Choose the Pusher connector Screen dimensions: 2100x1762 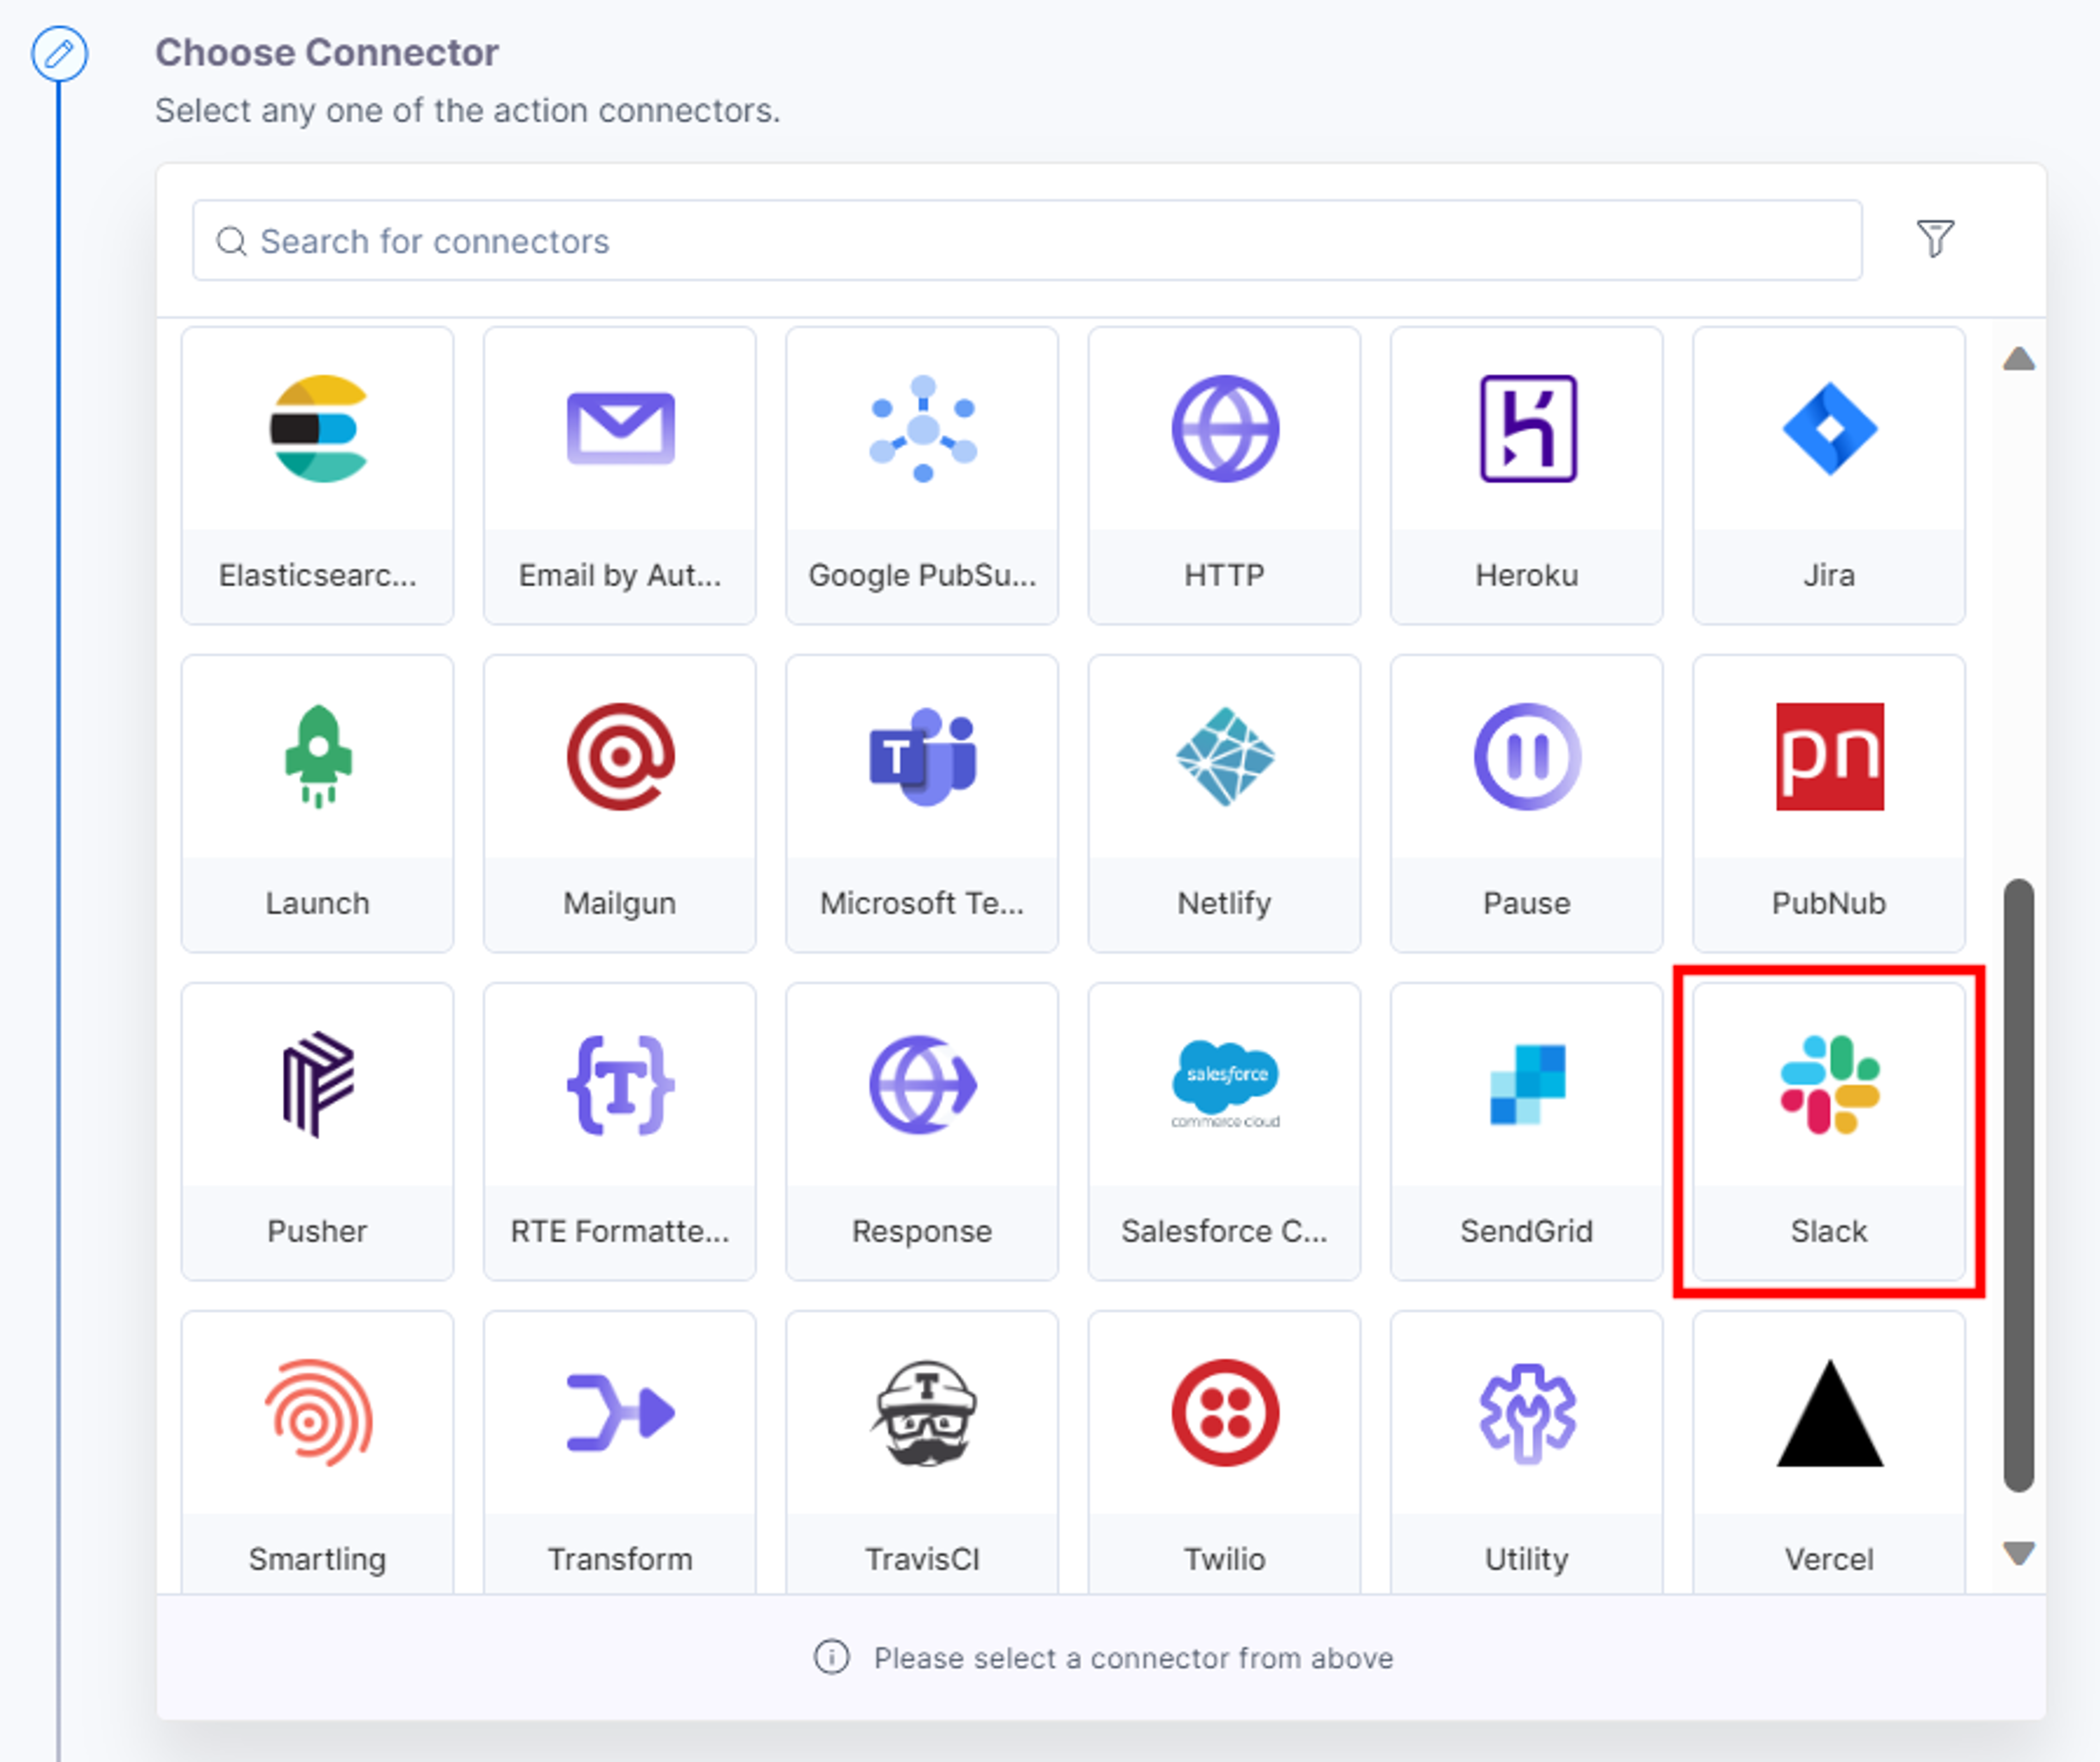pyautogui.click(x=317, y=1131)
